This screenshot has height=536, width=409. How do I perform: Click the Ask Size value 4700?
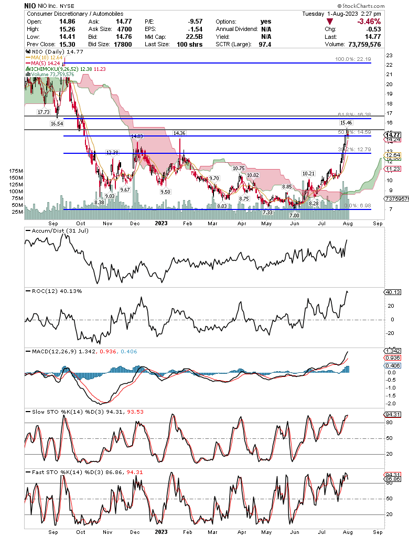(x=124, y=29)
